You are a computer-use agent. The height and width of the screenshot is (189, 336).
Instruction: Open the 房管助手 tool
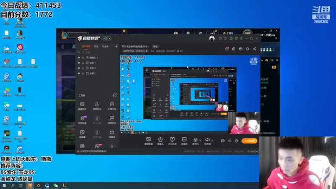click(97, 106)
